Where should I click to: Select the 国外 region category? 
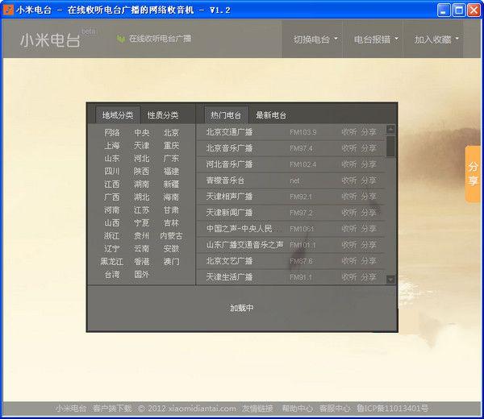point(141,275)
